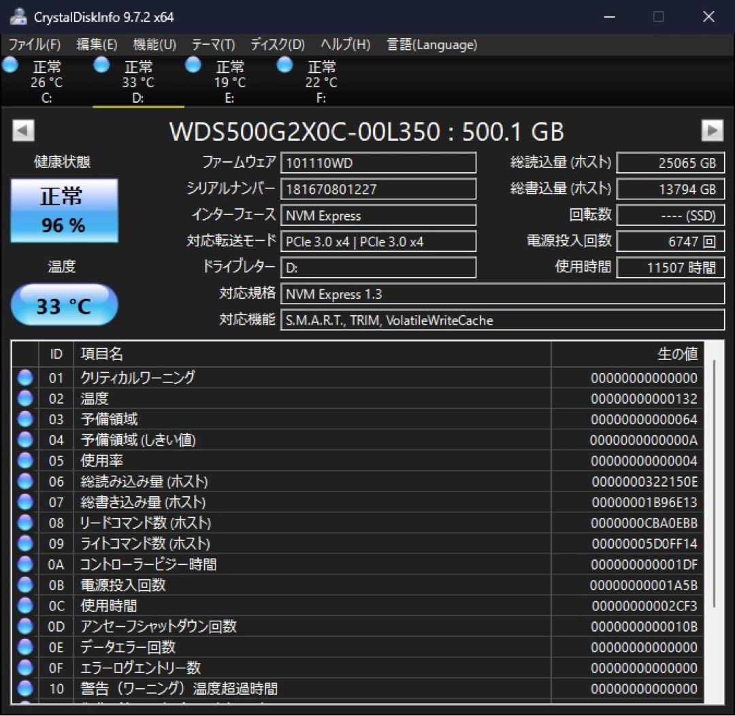Click the F: drive status indicator dot
Screen dimensions: 735x716
coord(284,65)
